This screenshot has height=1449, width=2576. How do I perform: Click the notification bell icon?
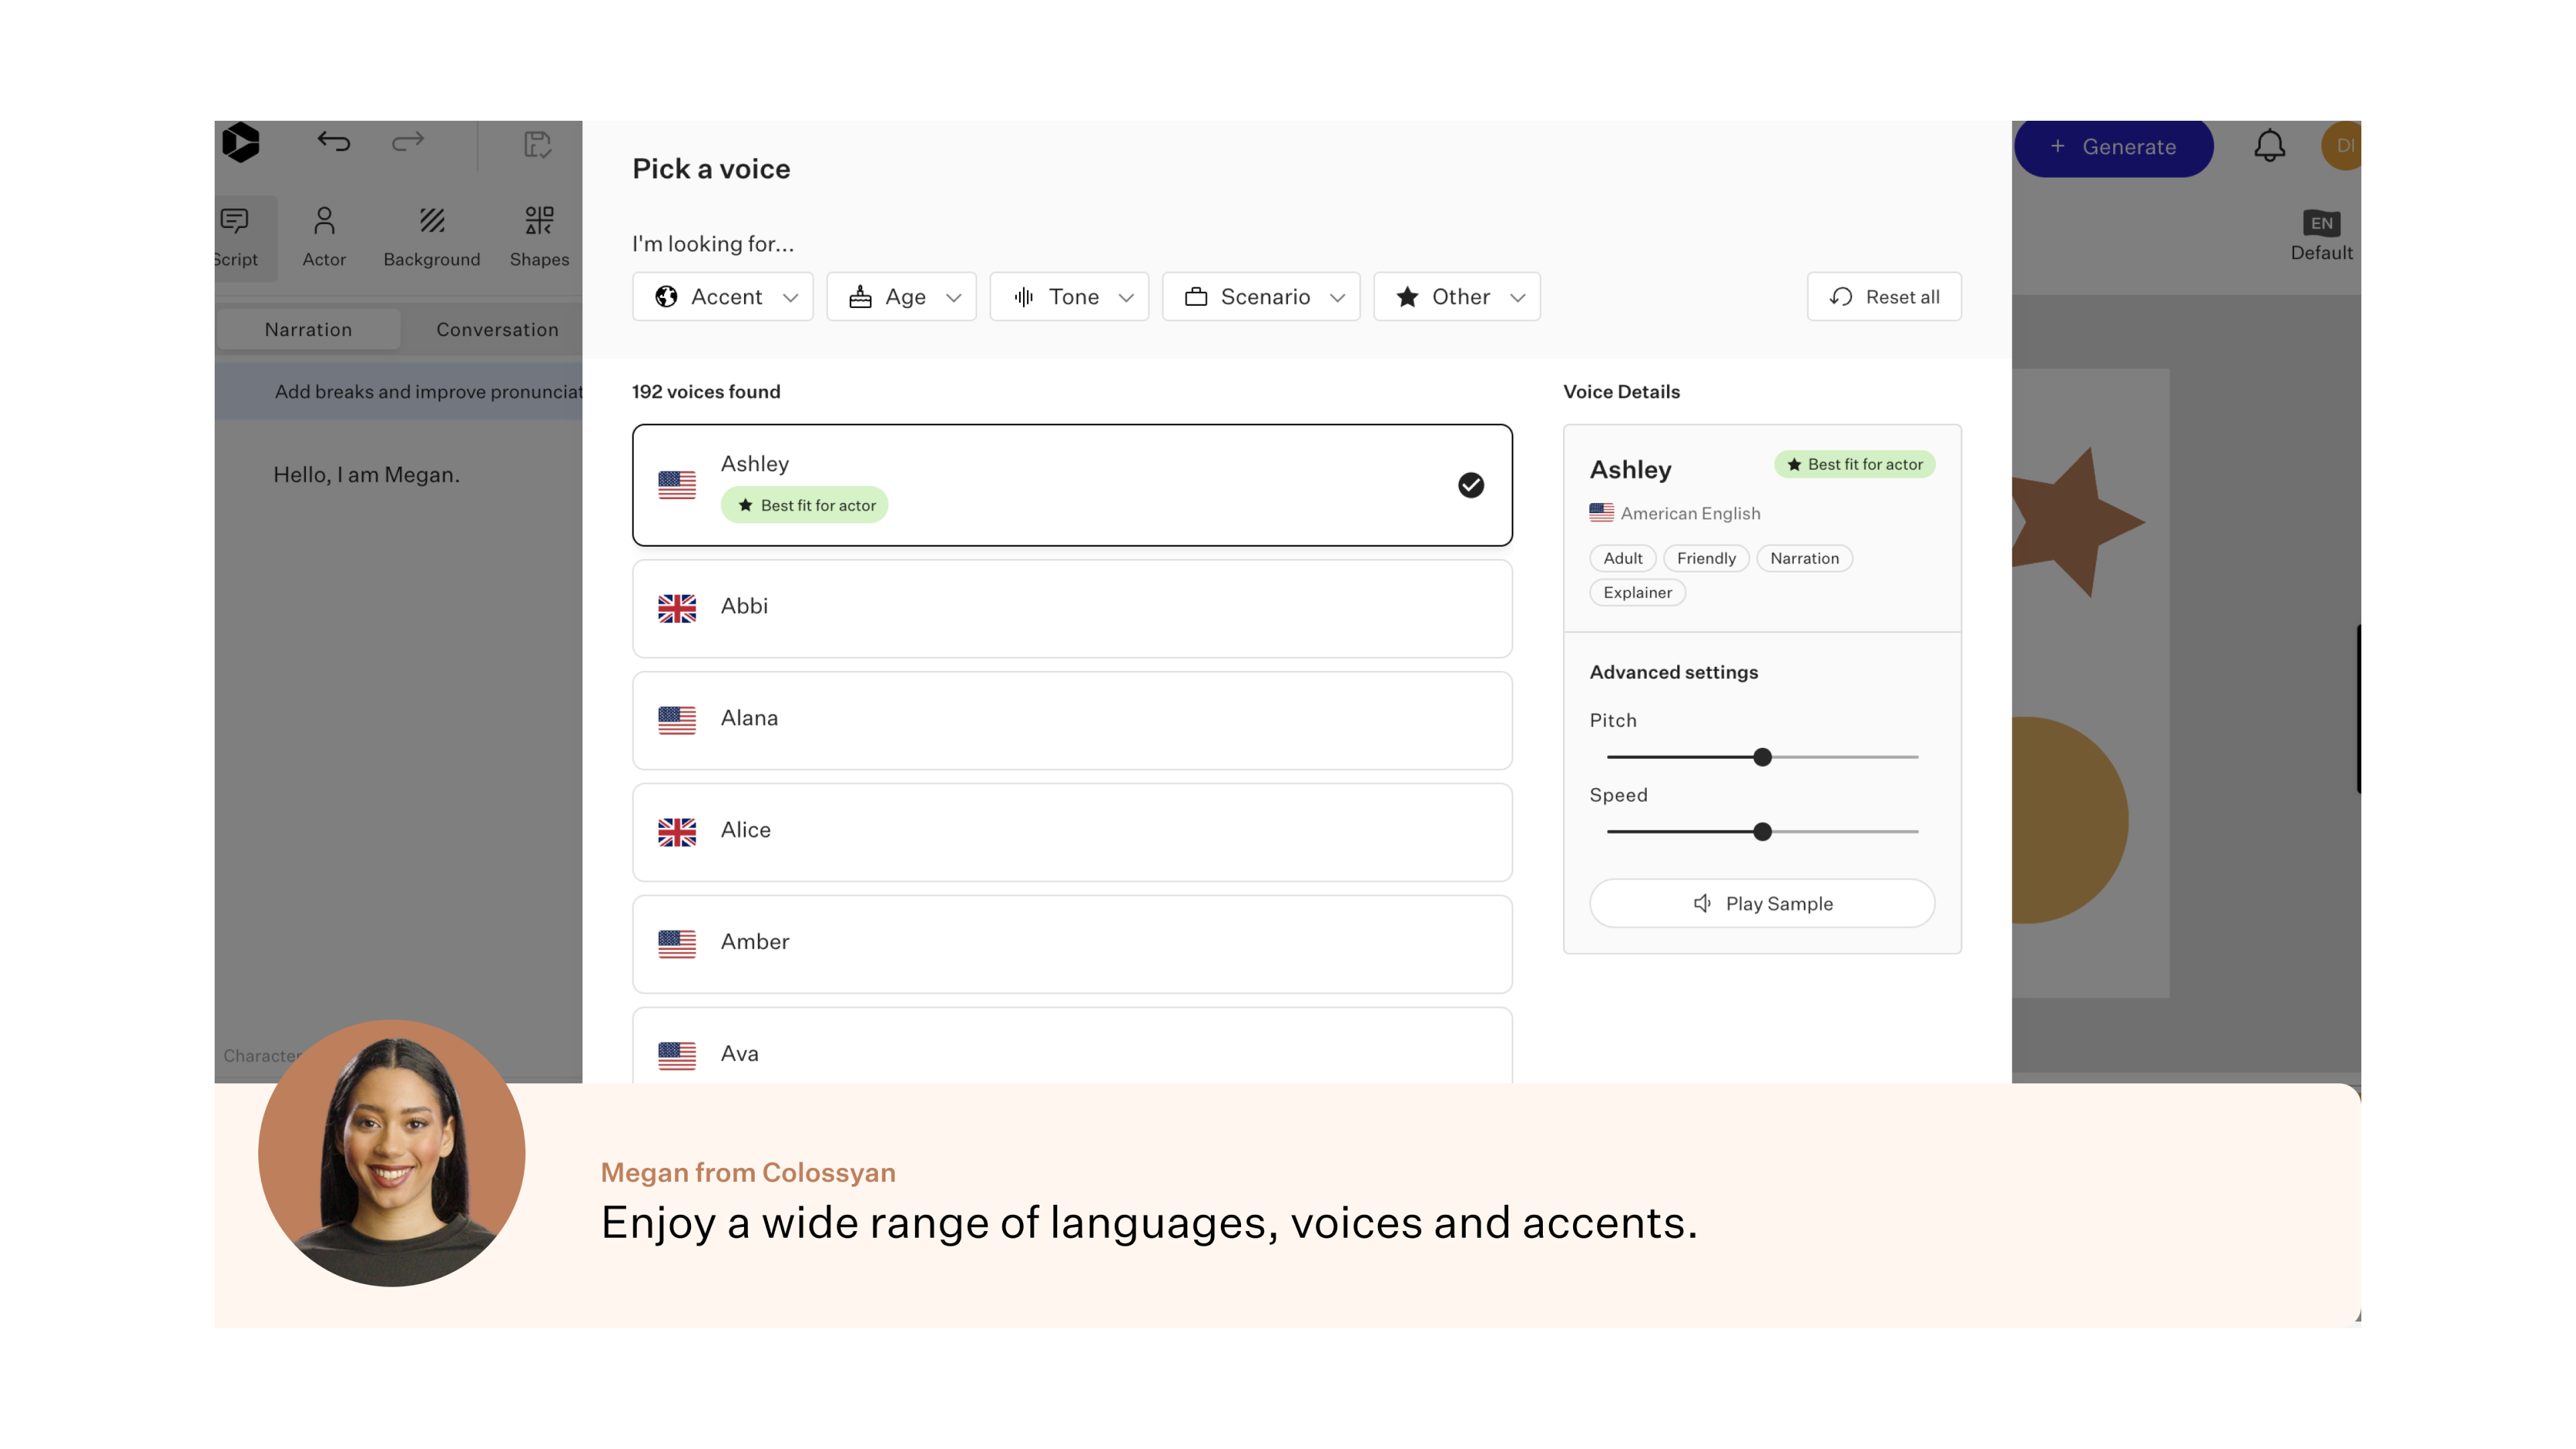[x=2269, y=146]
